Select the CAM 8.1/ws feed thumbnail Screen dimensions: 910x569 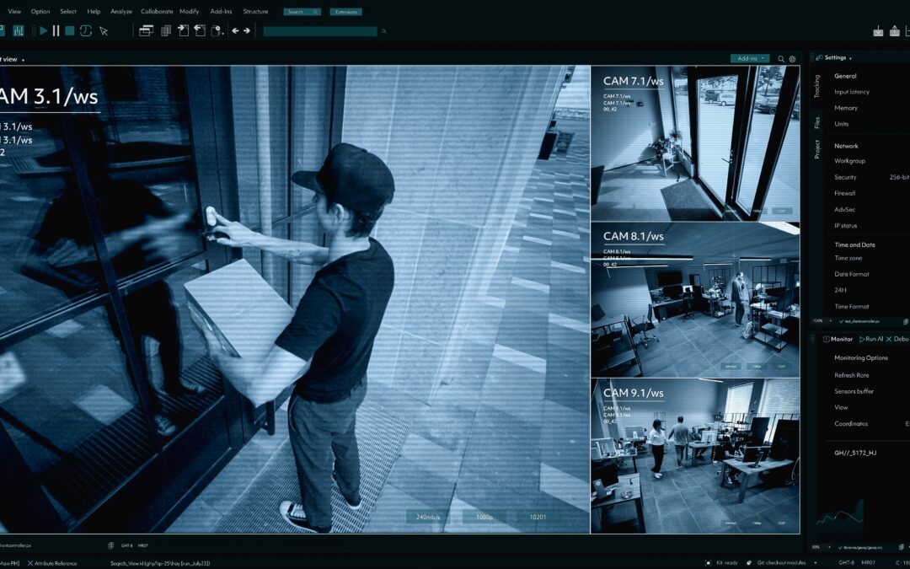695,299
